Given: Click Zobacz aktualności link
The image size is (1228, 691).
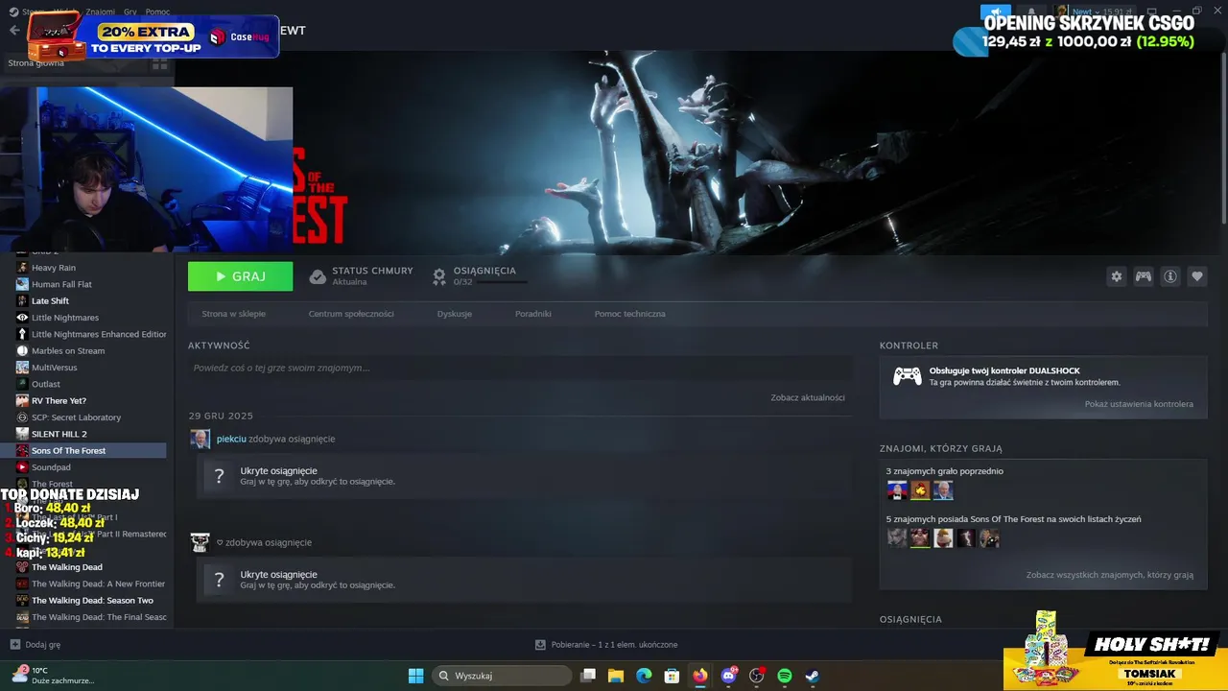Looking at the screenshot, I should [808, 397].
